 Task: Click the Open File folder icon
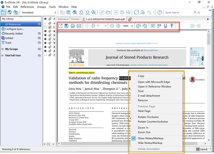108,12
